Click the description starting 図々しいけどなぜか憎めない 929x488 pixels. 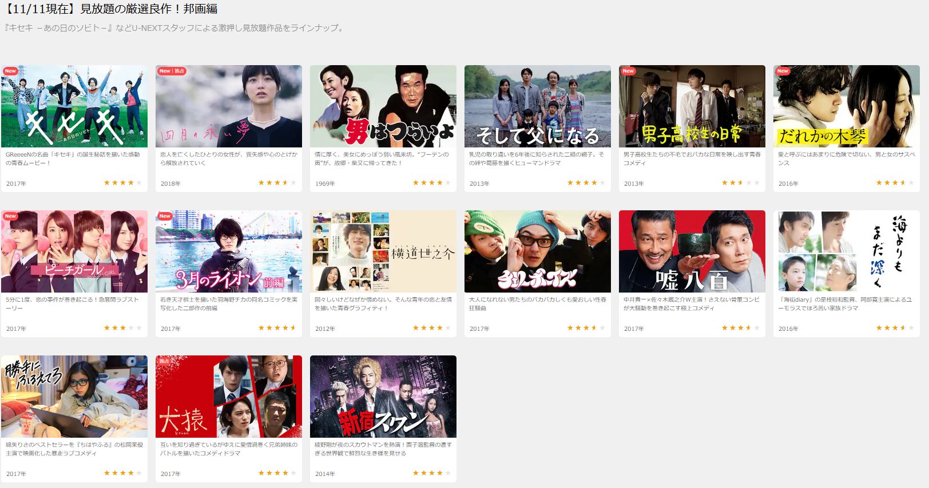pyautogui.click(x=383, y=303)
